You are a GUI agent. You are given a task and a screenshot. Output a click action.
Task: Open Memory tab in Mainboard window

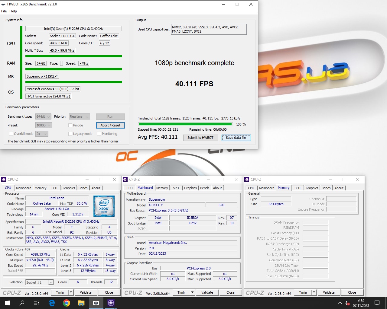coord(162,188)
